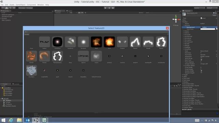Click the Pause button in Unity toolbar
The image size is (219, 123).
coord(109,8)
